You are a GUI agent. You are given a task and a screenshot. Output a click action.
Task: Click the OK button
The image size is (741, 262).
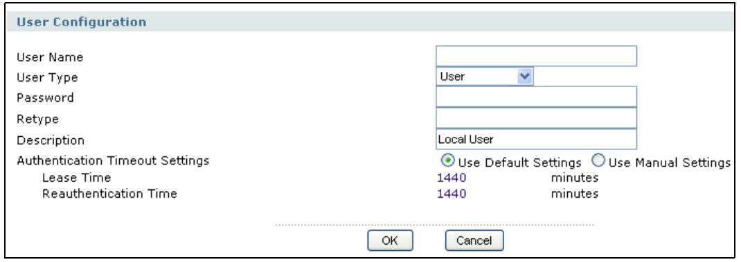391,241
